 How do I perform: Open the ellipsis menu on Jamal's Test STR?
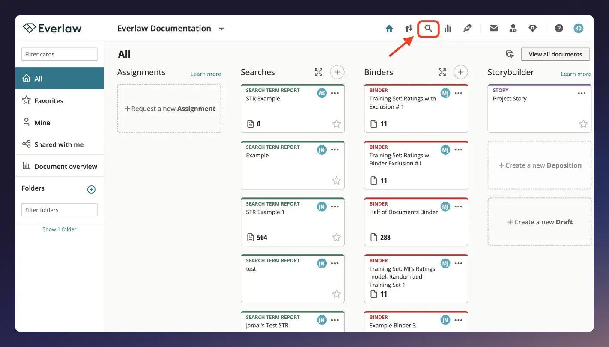[x=335, y=320]
